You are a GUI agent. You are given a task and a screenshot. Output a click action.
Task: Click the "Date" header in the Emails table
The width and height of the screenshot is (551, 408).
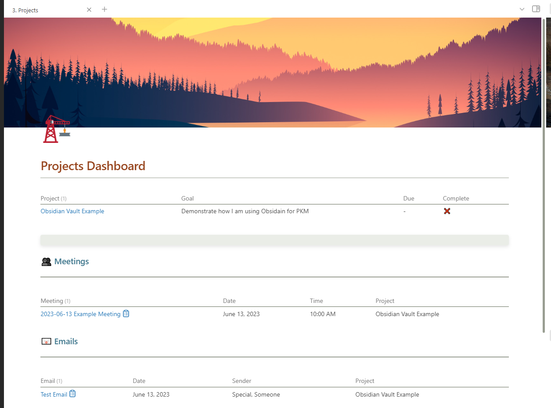click(139, 381)
